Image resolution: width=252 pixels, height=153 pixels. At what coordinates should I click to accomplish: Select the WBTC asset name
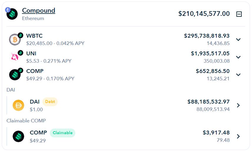[34, 36]
